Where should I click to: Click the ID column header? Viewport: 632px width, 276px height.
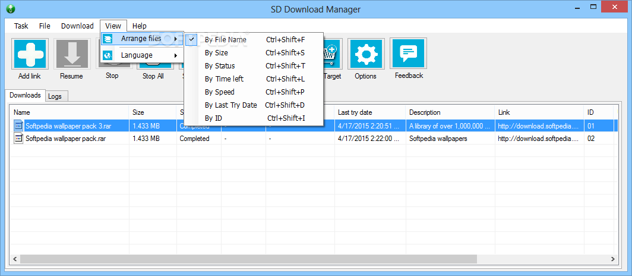click(x=599, y=112)
